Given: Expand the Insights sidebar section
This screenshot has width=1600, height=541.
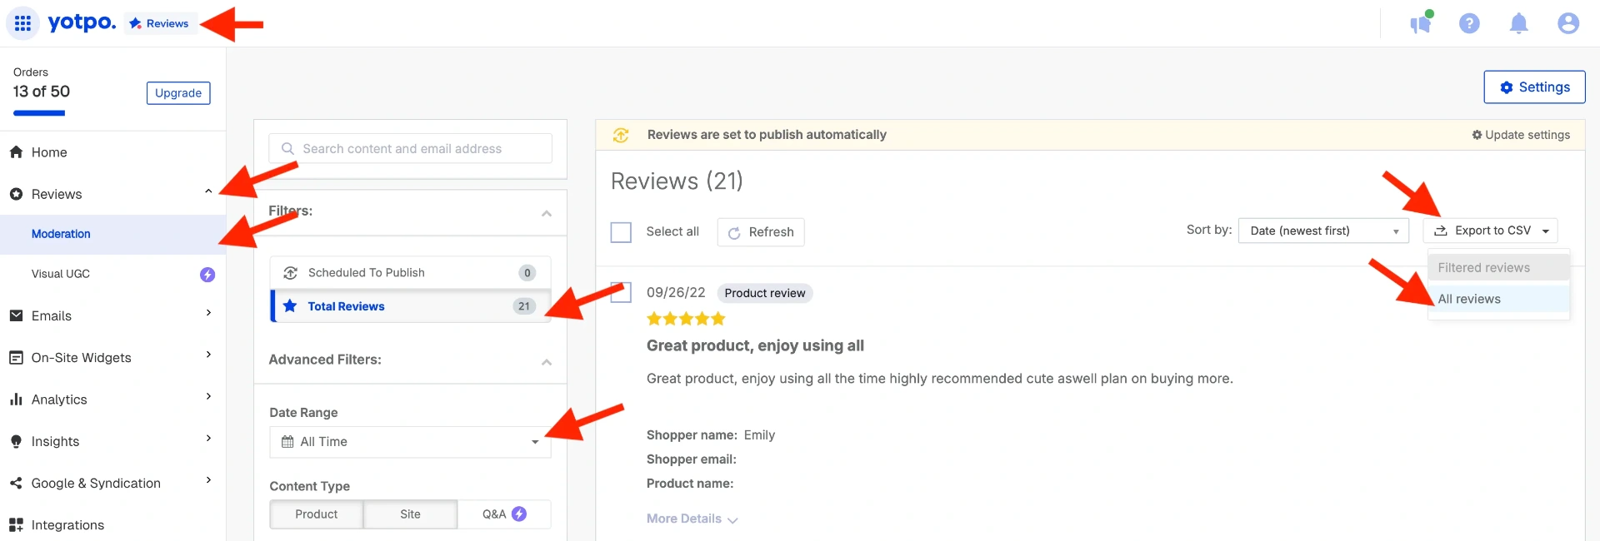Looking at the screenshot, I should 208,438.
